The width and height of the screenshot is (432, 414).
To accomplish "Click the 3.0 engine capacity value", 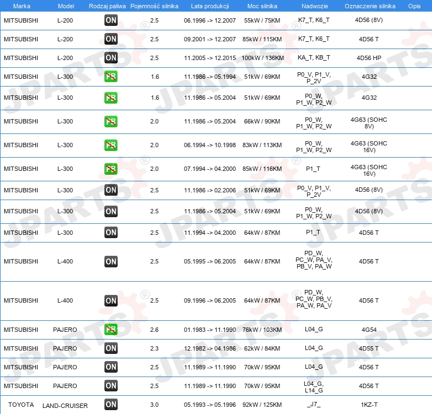I will (x=154, y=405).
